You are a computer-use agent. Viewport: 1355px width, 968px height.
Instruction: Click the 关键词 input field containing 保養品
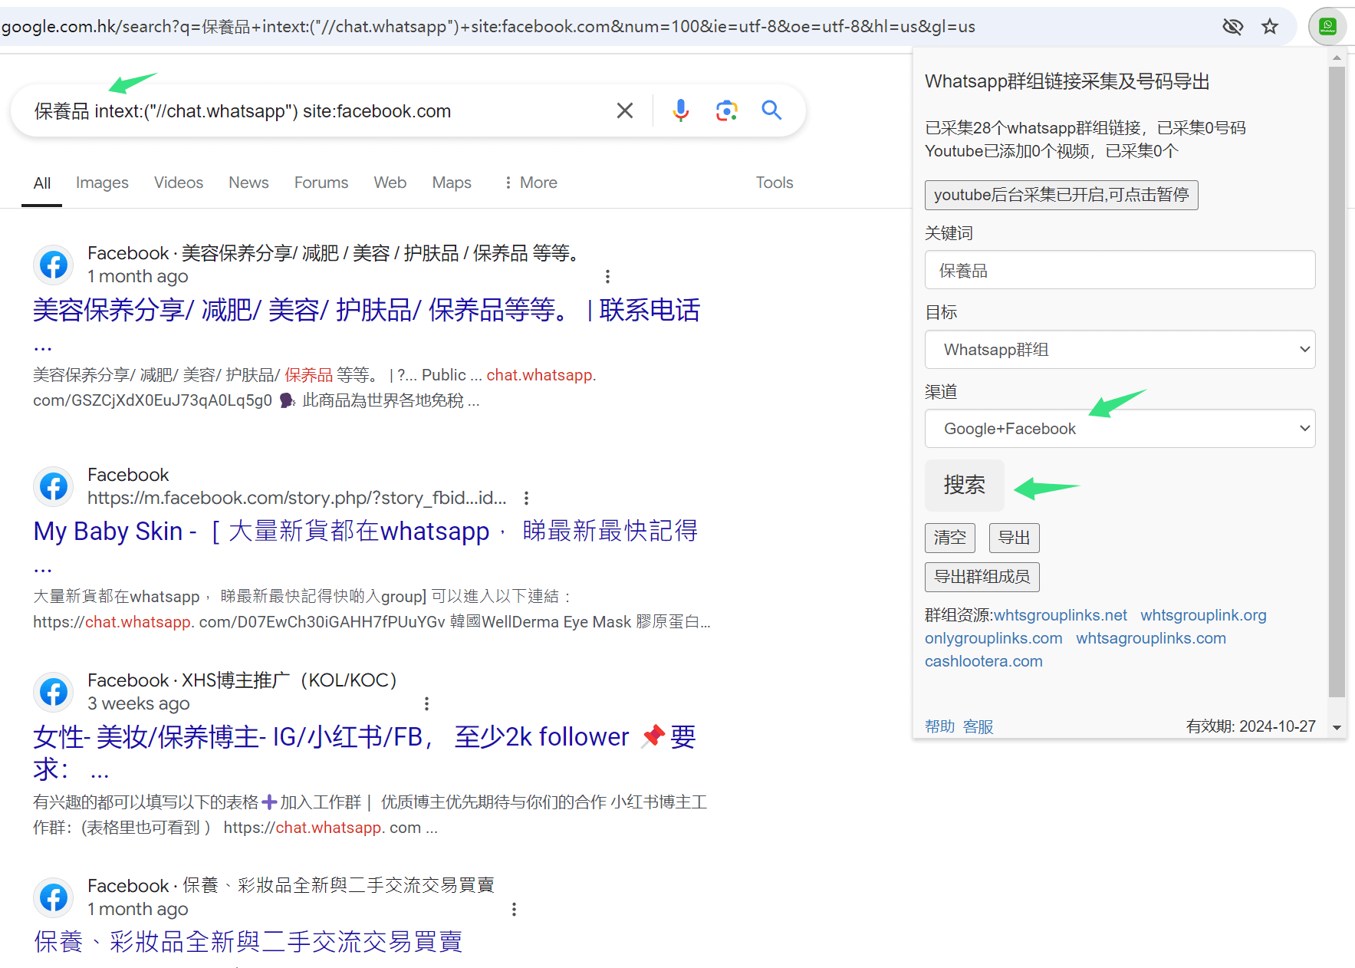[1120, 270]
